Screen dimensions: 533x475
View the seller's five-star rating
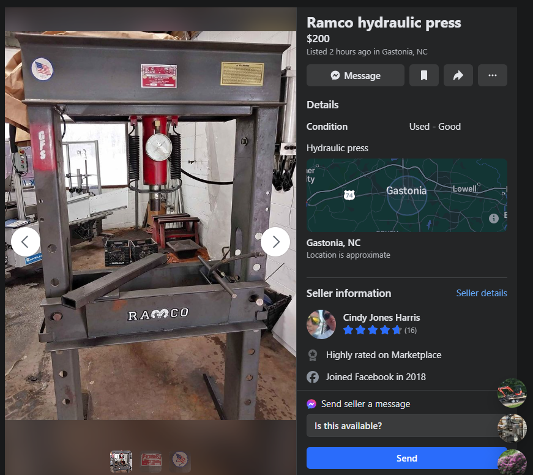pyautogui.click(x=372, y=331)
